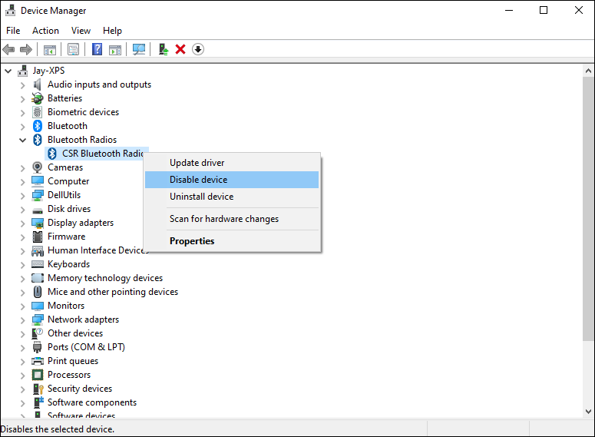Viewport: 595px width, 437px height.
Task: Click the down-arrow disable device toolbar icon
Action: [x=198, y=49]
